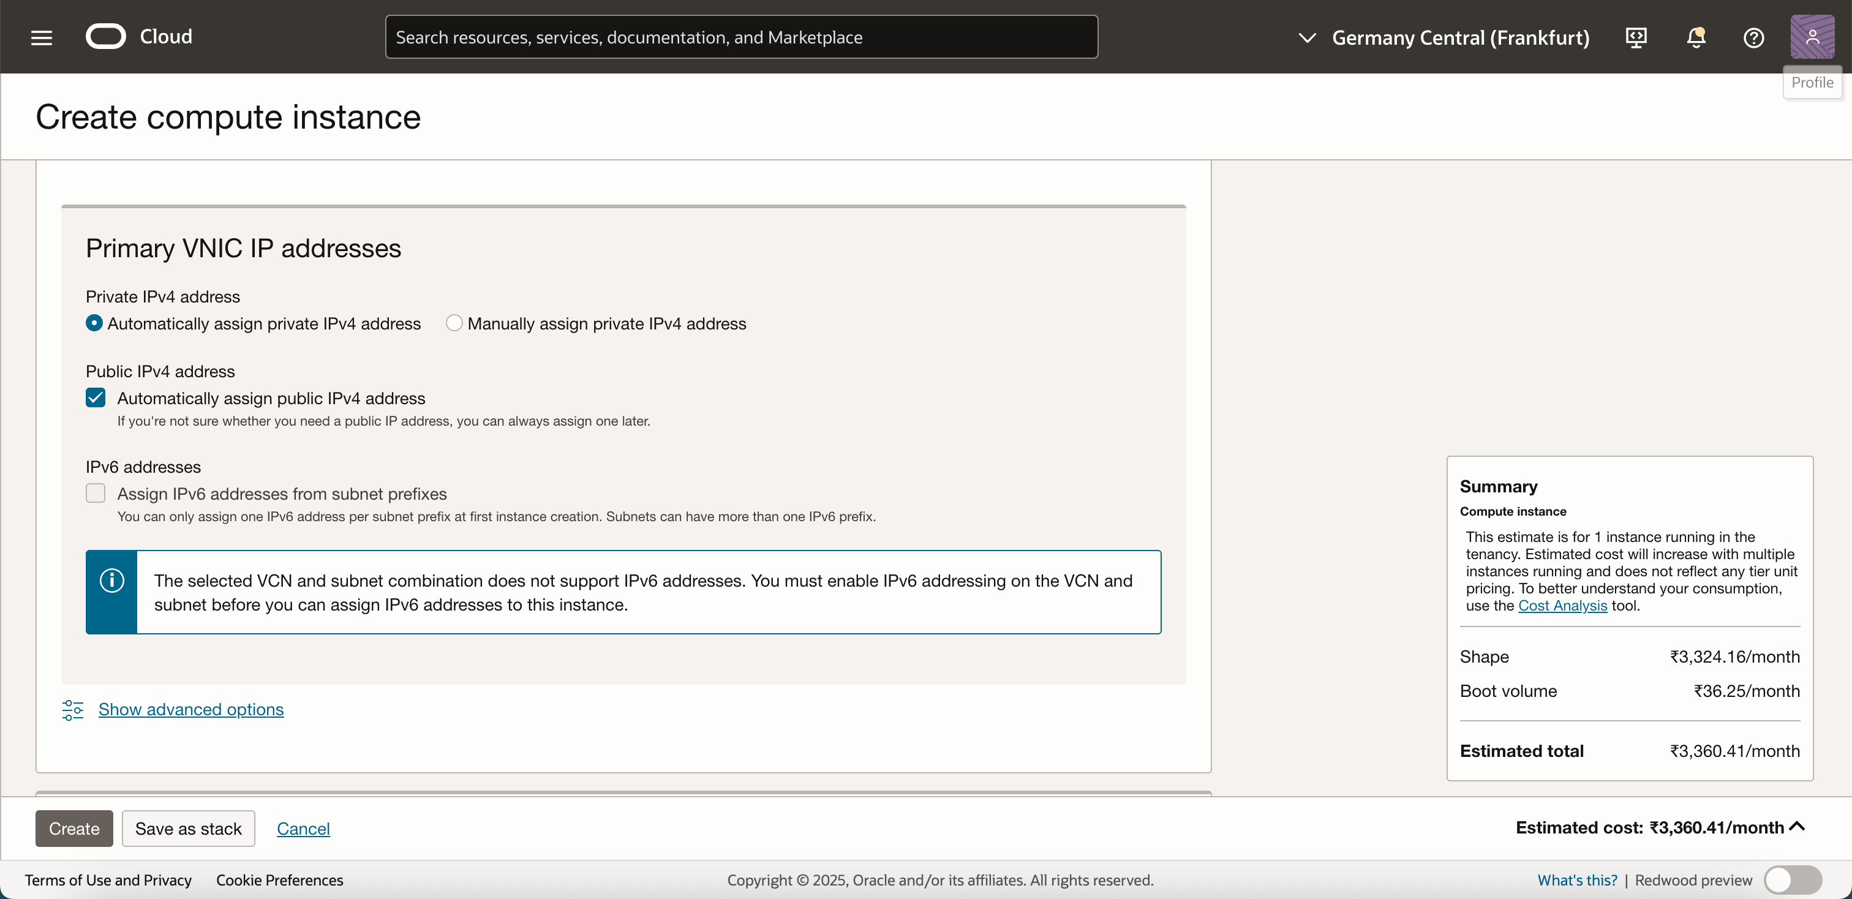Image resolution: width=1852 pixels, height=899 pixels.
Task: Click Save as stack button
Action: tap(189, 829)
